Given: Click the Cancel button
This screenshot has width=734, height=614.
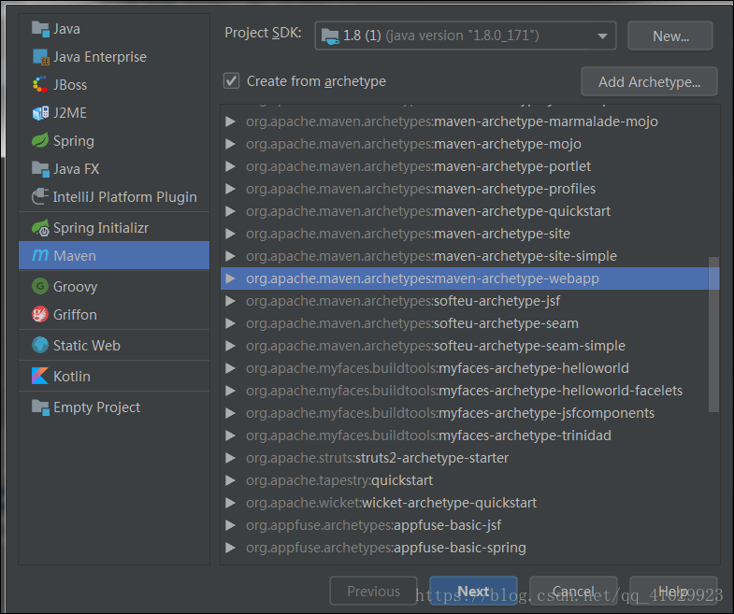Looking at the screenshot, I should click(x=573, y=591).
